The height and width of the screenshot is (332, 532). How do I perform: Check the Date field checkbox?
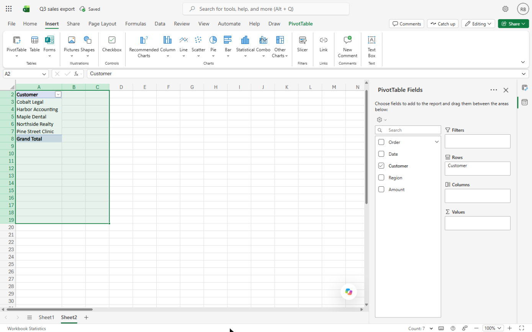coord(381,154)
